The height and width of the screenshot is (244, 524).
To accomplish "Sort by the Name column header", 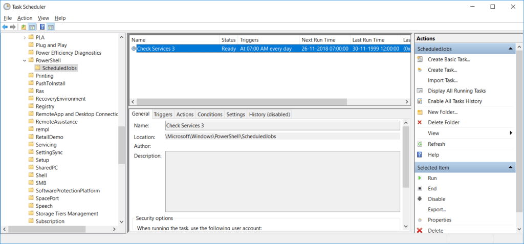I will (x=174, y=40).
